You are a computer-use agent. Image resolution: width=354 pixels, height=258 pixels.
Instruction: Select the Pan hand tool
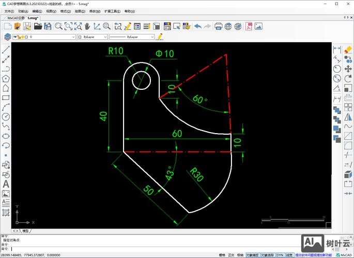(87, 26)
